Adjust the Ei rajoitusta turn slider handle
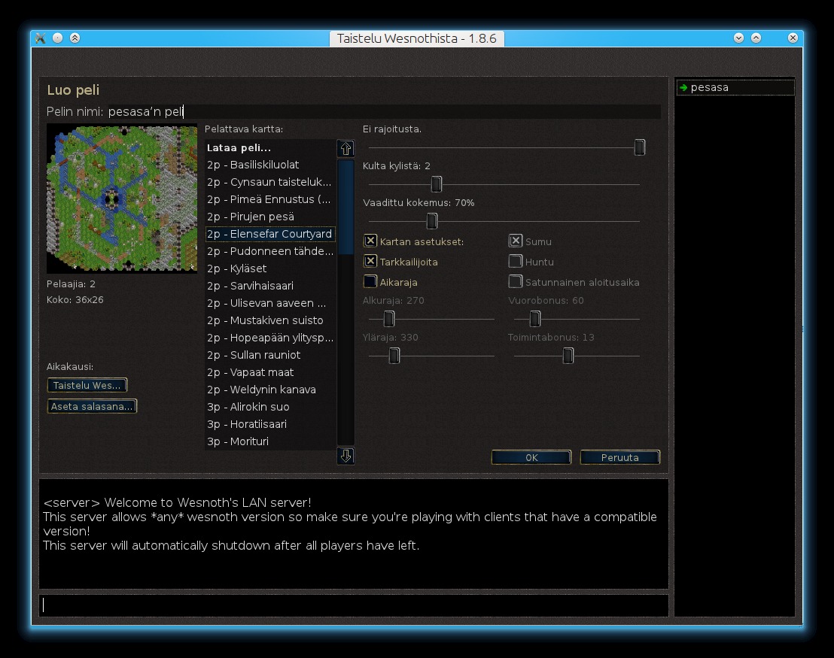Screen dimensions: 834x658 [640, 147]
